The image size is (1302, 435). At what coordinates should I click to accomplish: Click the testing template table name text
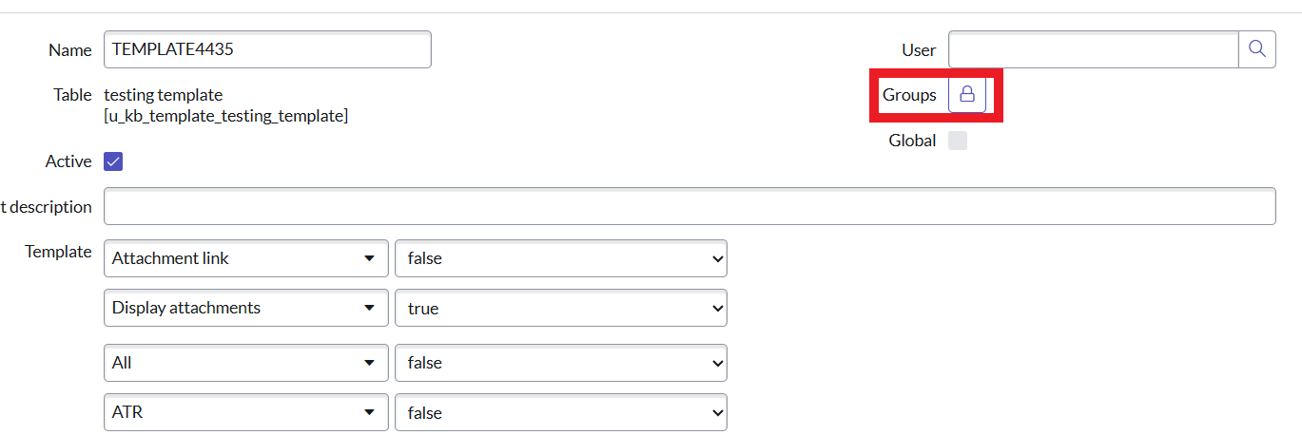(x=163, y=95)
